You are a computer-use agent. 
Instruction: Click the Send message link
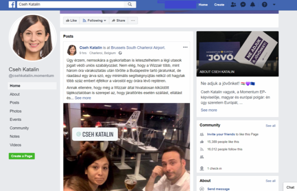(219, 189)
